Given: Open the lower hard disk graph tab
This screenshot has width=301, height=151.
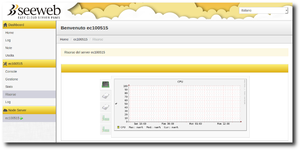Looking at the screenshot, I should 106,107.
